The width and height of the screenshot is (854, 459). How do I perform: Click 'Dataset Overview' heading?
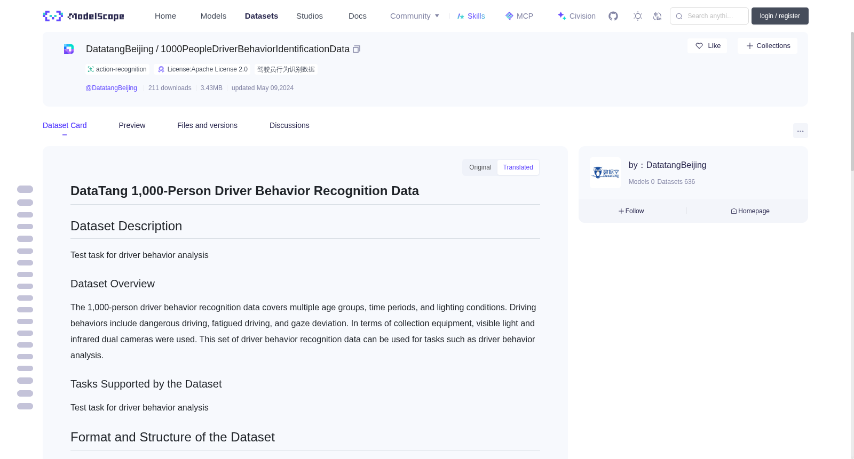tap(113, 284)
